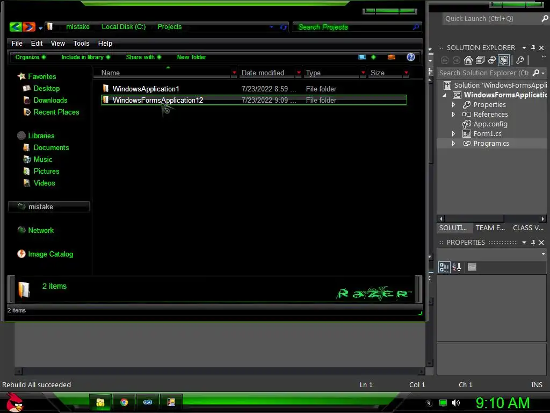Viewport: 550px width, 413px height.
Task: Open the Edit menu in Explorer
Action: pos(37,44)
